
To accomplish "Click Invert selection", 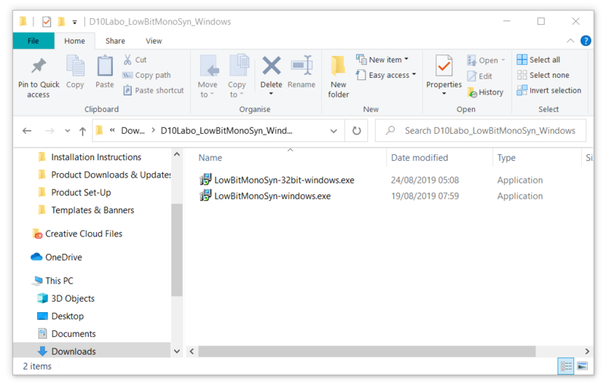I will coord(549,90).
